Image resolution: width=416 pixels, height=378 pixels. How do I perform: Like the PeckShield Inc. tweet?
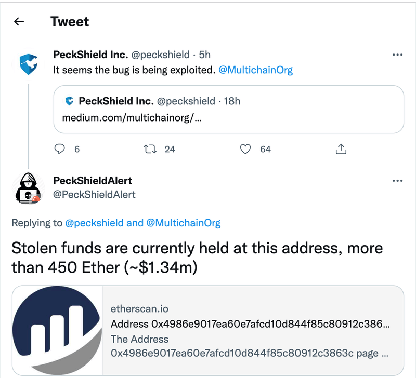tap(246, 149)
